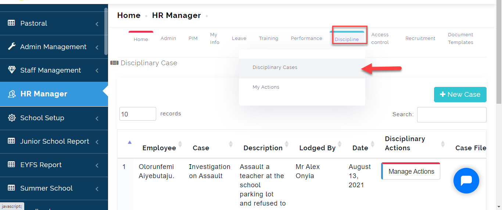Open the My Info tab
Image resolution: width=502 pixels, height=210 pixels.
point(215,38)
